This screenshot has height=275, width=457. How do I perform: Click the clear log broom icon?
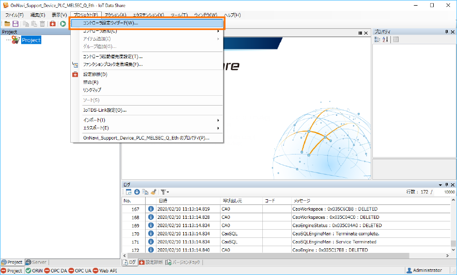(x=153, y=192)
